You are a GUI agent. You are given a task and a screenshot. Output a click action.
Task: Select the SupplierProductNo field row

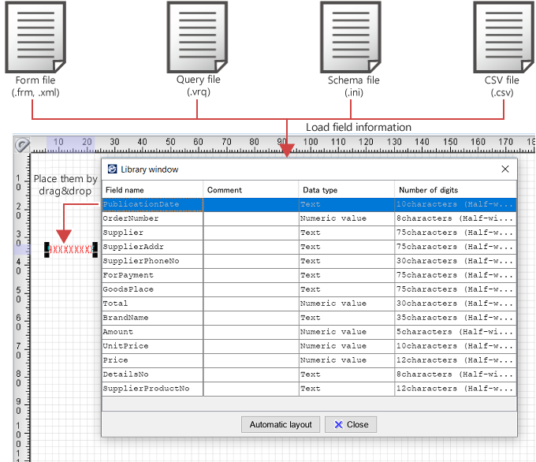pyautogui.click(x=146, y=389)
